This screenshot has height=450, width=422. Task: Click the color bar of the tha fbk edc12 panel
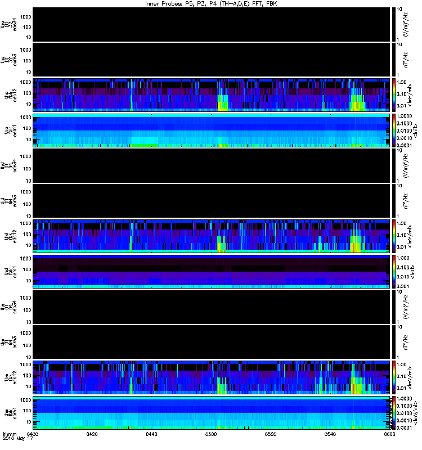393,95
